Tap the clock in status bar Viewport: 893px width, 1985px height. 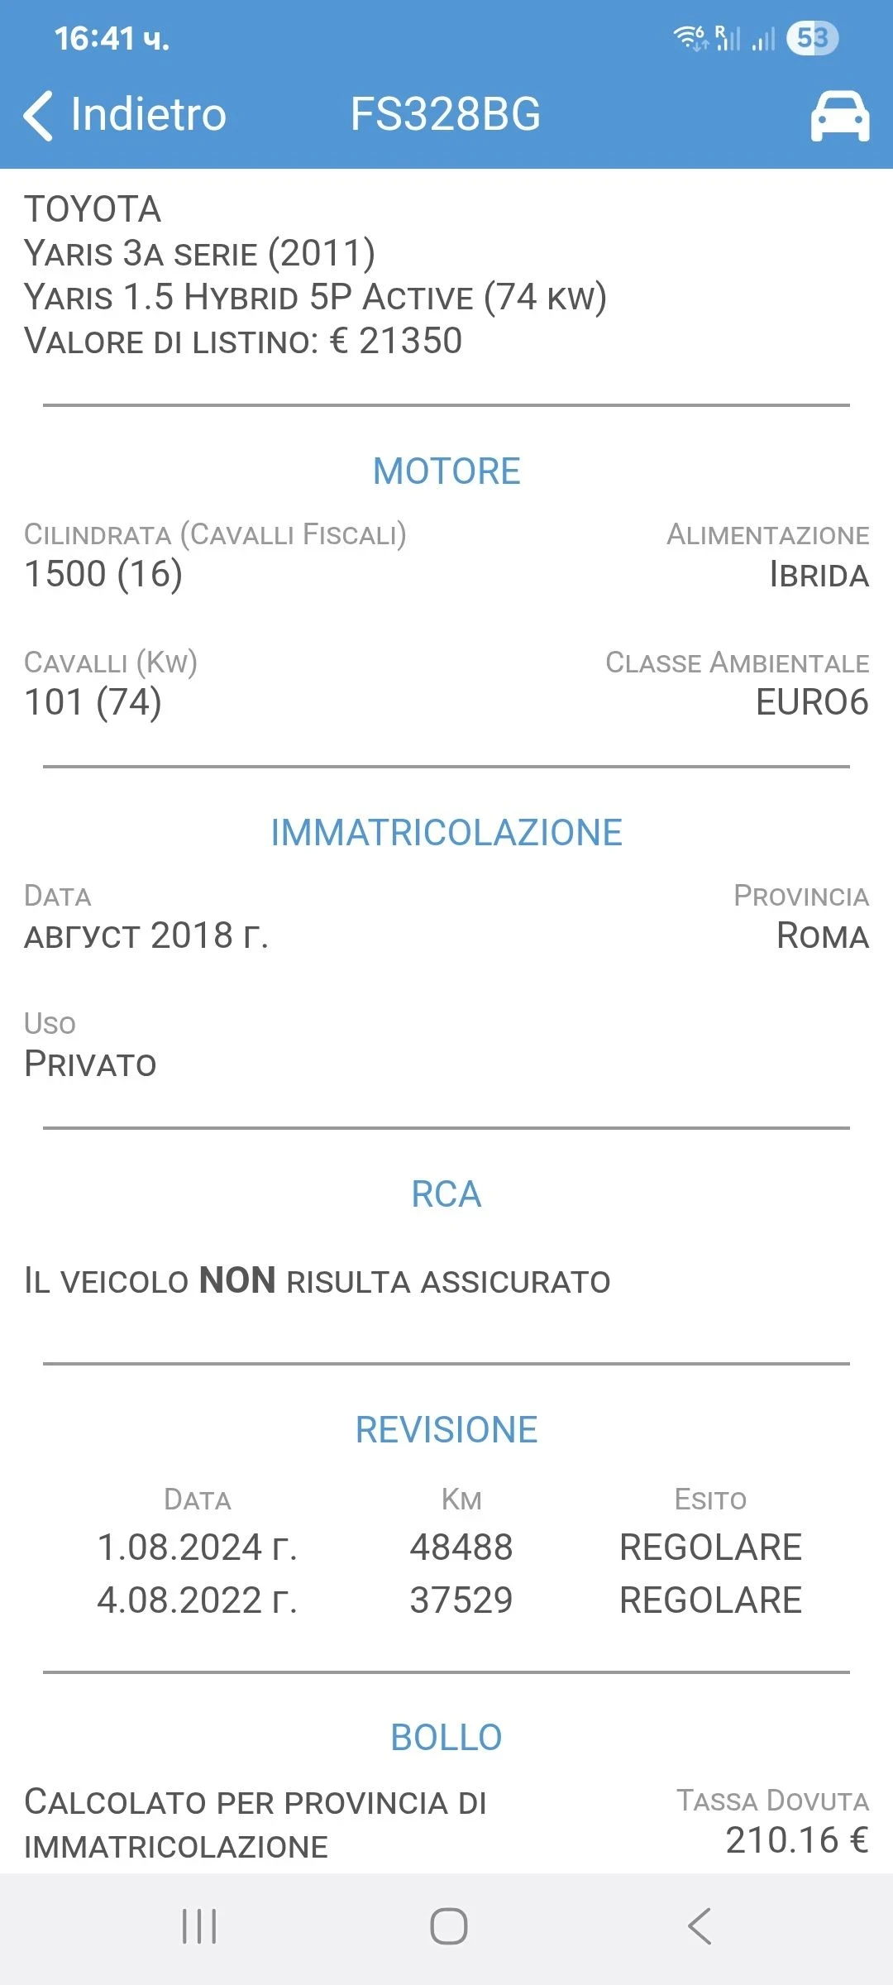click(x=112, y=38)
